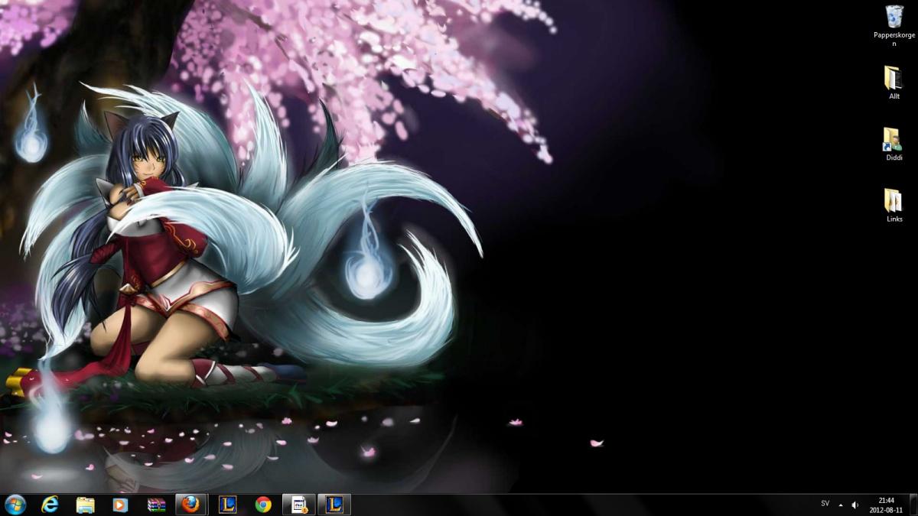Select the Allt folder on desktop
Viewport: 918px width, 516px height.
[x=894, y=78]
